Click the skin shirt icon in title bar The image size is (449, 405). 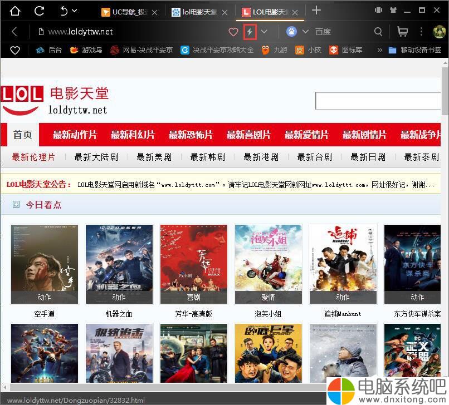(x=393, y=11)
